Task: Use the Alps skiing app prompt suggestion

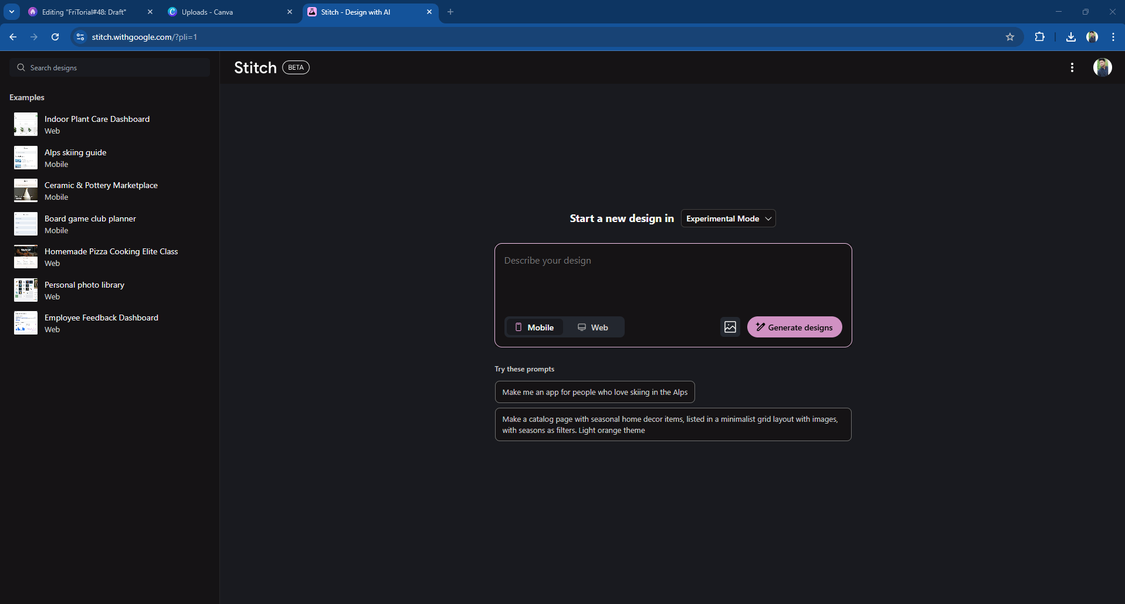Action: click(x=595, y=392)
